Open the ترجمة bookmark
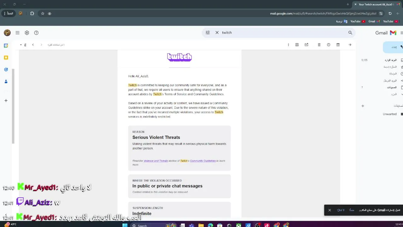The height and width of the screenshot is (227, 403). 342,21
